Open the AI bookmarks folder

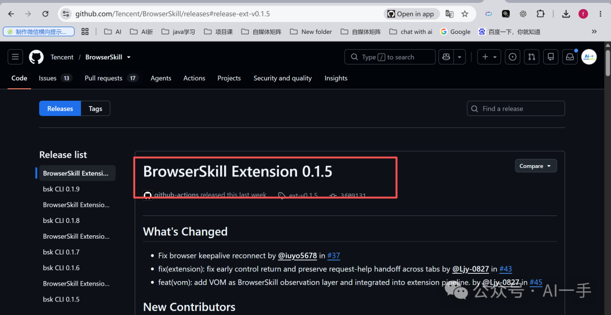[113, 32]
